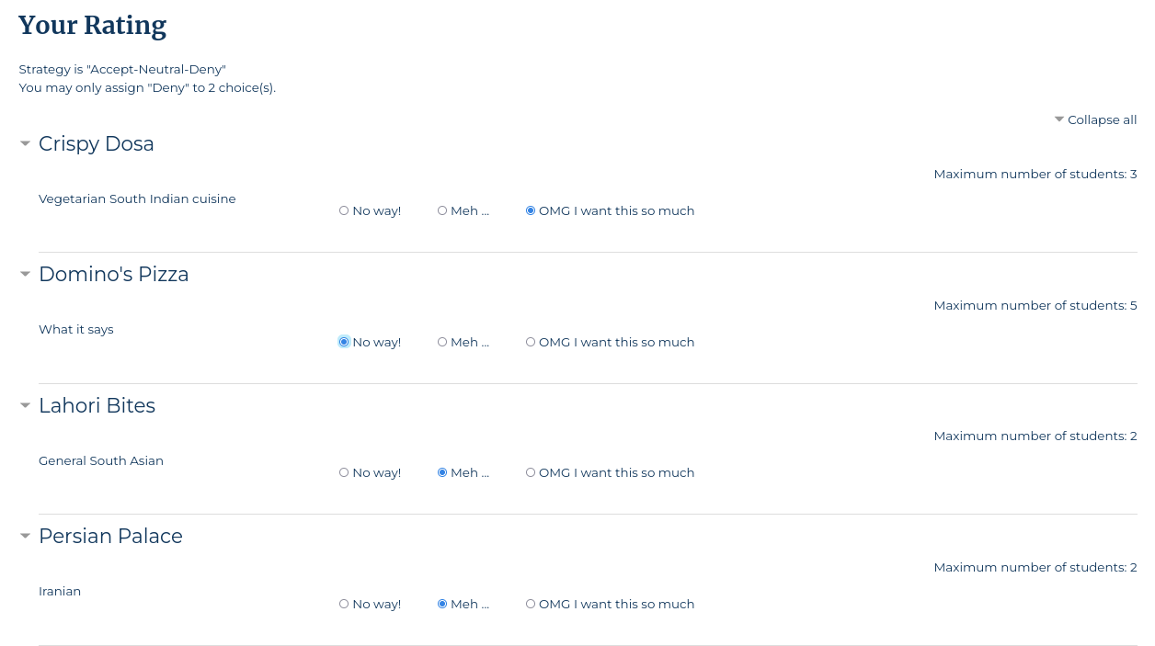Screen dimensions: 1155x646
Task: Click the Lahori Bites heading
Action: tap(97, 406)
